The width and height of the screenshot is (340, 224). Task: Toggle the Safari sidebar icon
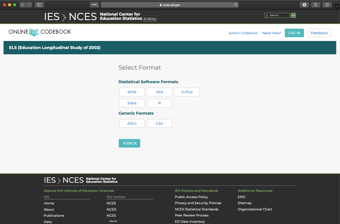(39, 5)
